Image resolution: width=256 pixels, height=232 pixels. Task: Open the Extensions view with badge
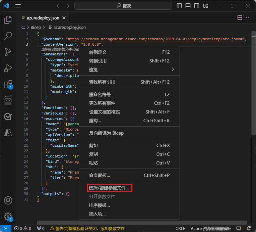point(8,84)
